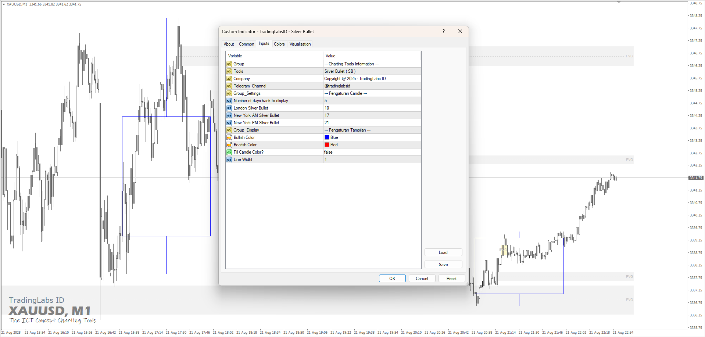
Task: Click the 'Value' column header
Action: 372,56
